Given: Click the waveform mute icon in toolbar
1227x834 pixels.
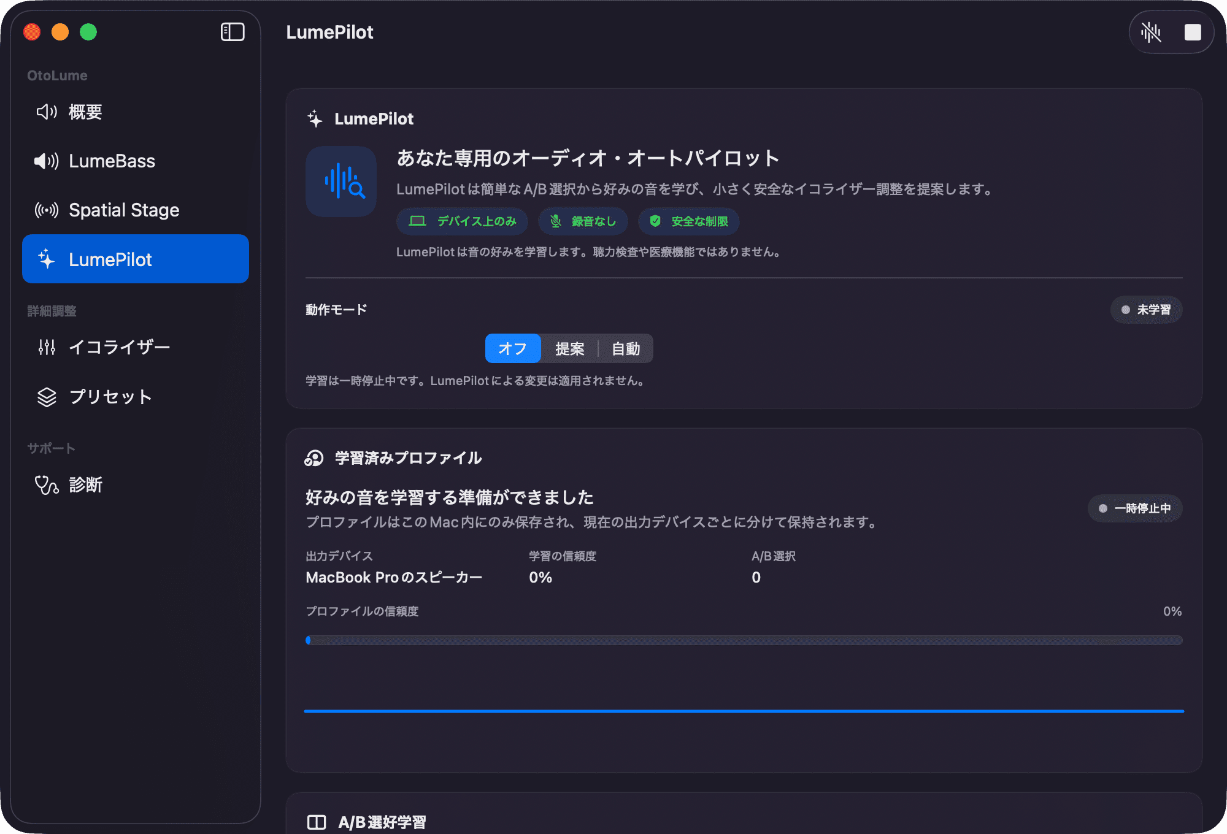Looking at the screenshot, I should 1151,33.
